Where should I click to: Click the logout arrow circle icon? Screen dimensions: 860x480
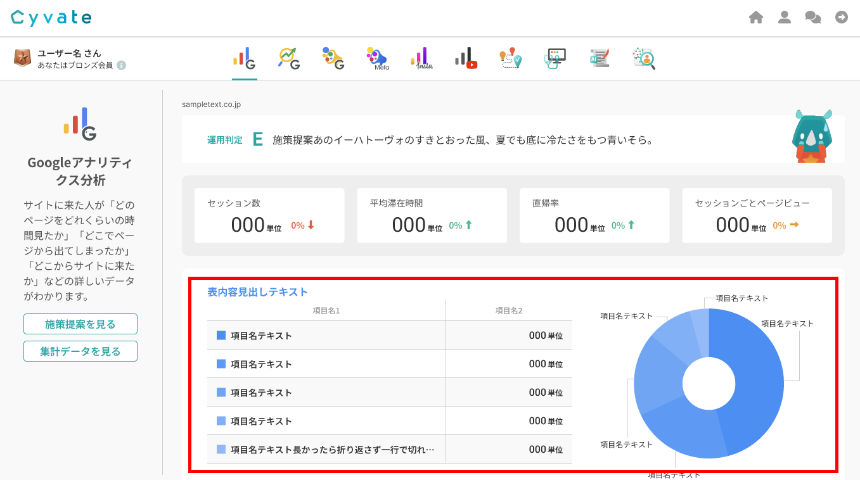[x=842, y=18]
